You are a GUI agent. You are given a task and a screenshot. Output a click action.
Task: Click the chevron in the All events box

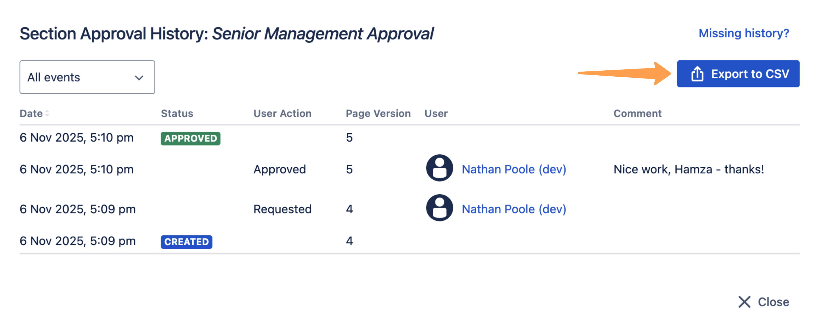139,77
